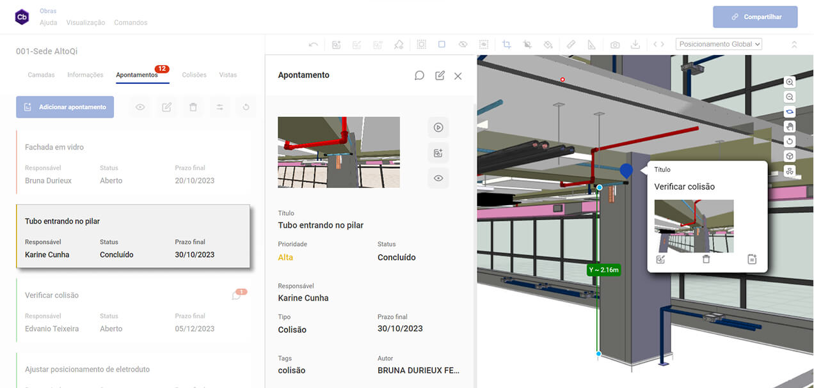Select the measure ruler tool
The image size is (814, 388).
(x=571, y=45)
